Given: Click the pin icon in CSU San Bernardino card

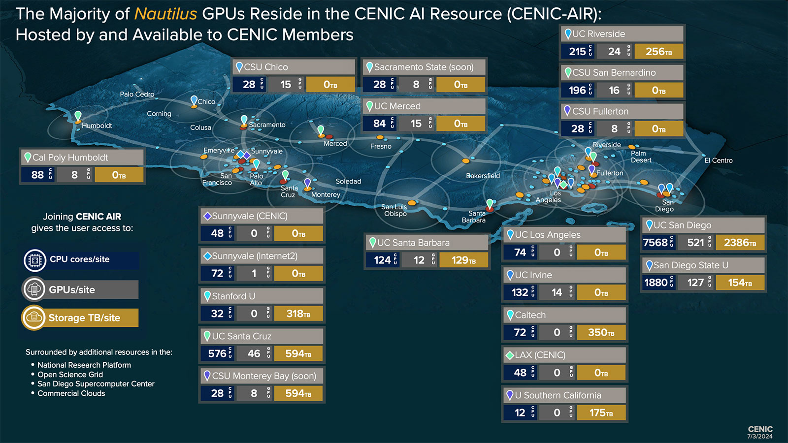Looking at the screenshot, I should [568, 73].
